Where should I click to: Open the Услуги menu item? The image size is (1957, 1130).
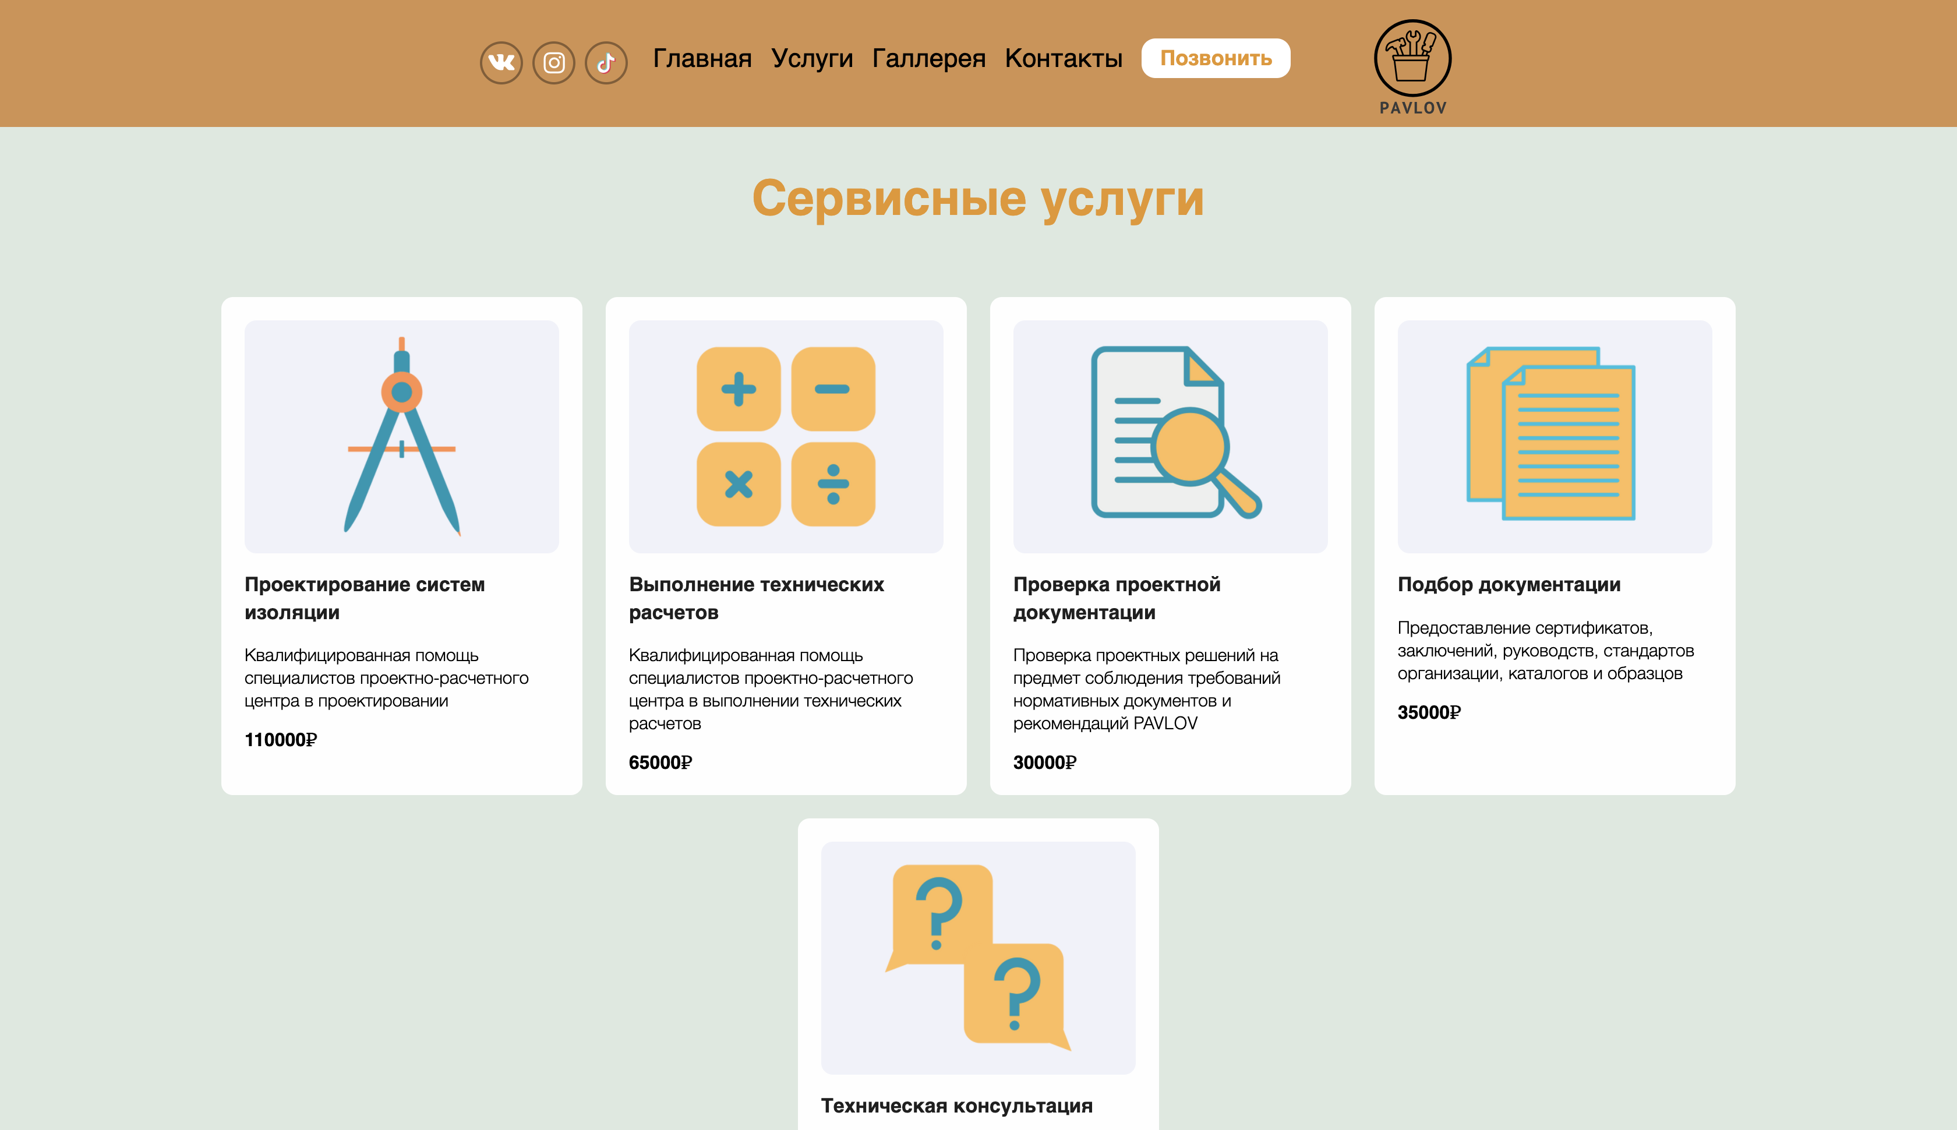pyautogui.click(x=812, y=58)
